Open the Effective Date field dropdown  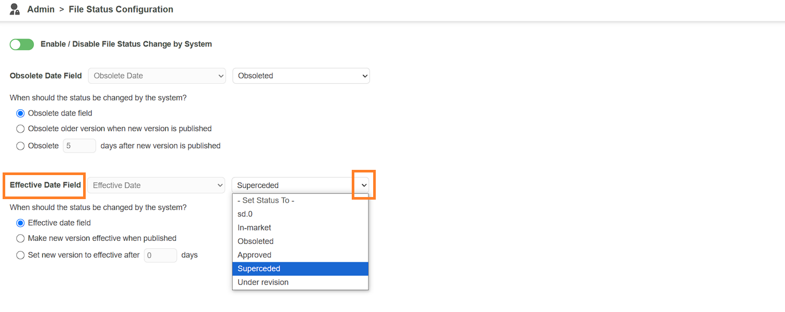coord(156,186)
